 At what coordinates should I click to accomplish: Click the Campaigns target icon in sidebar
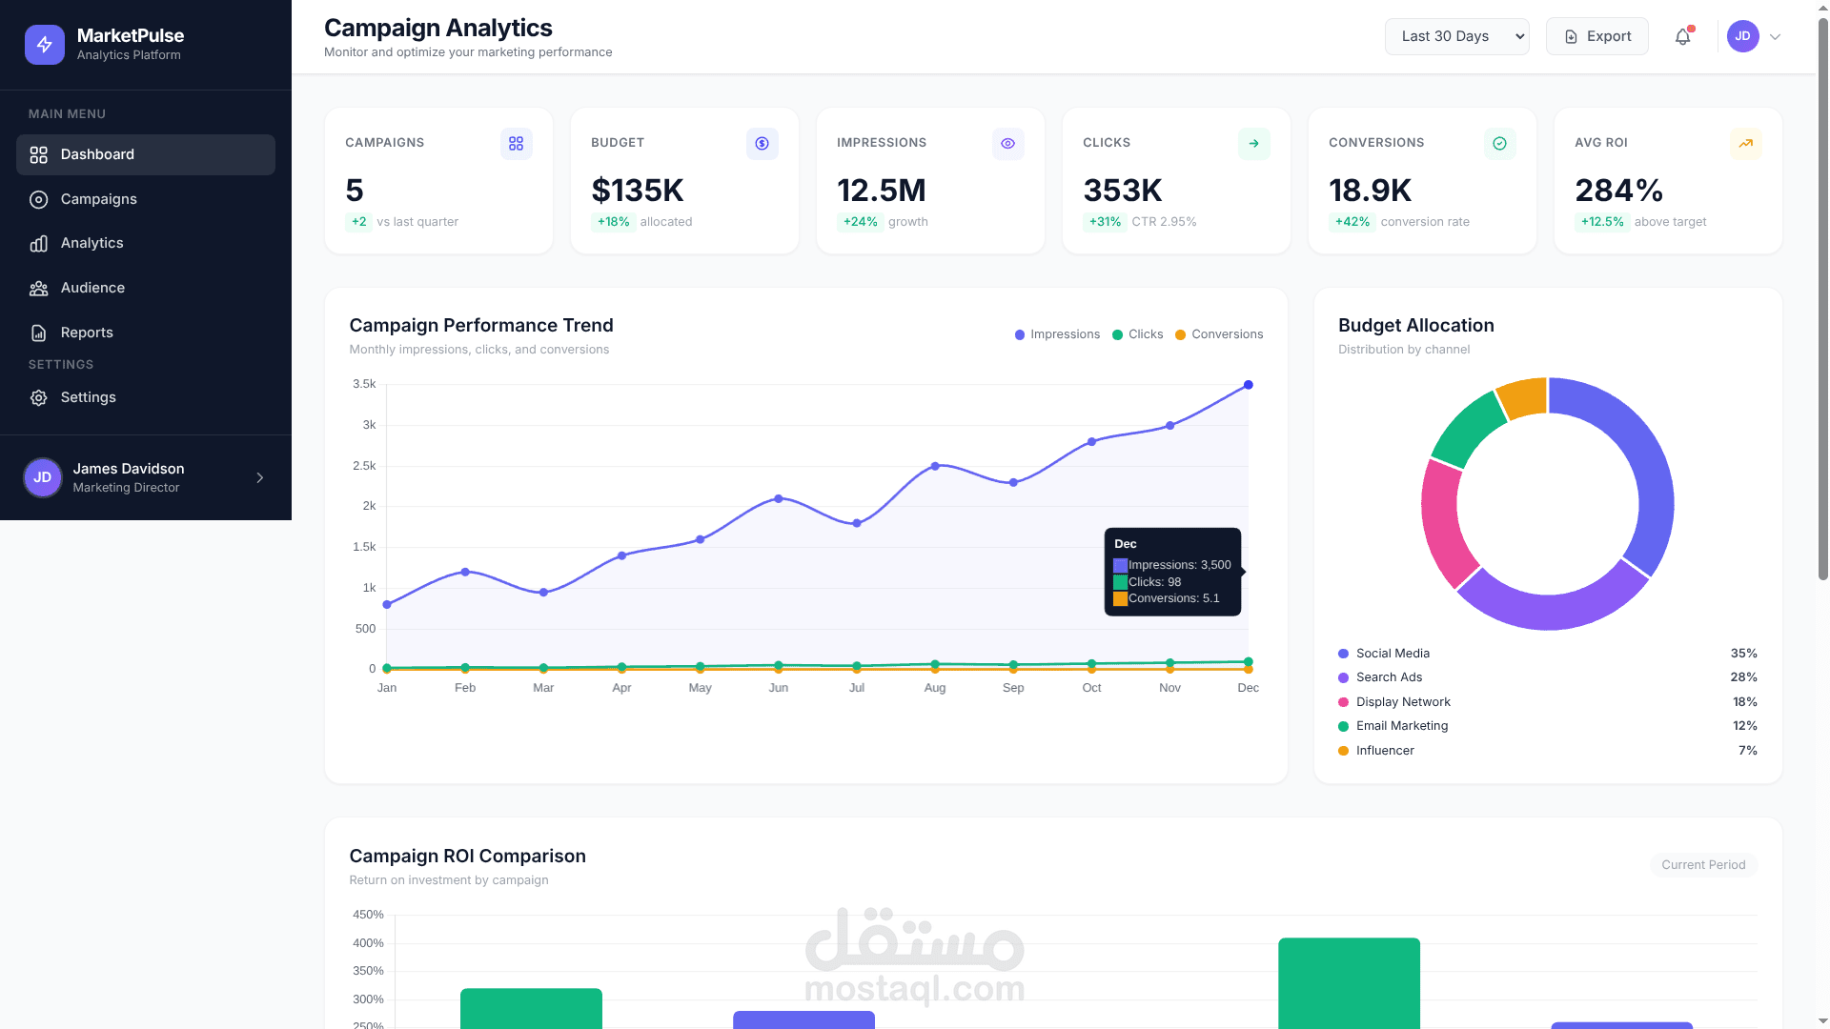(38, 199)
